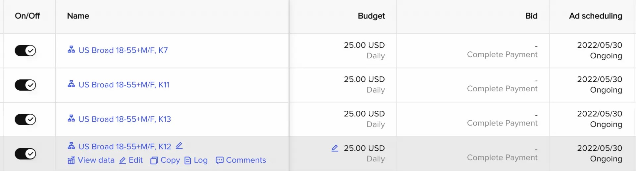Turn off the K11 ad group toggle
The image size is (636, 171).
[25, 85]
